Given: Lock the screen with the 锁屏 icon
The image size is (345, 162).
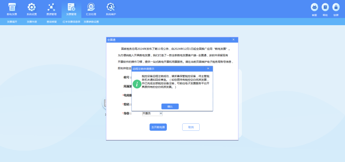Looking at the screenshot, I should 336,7.
